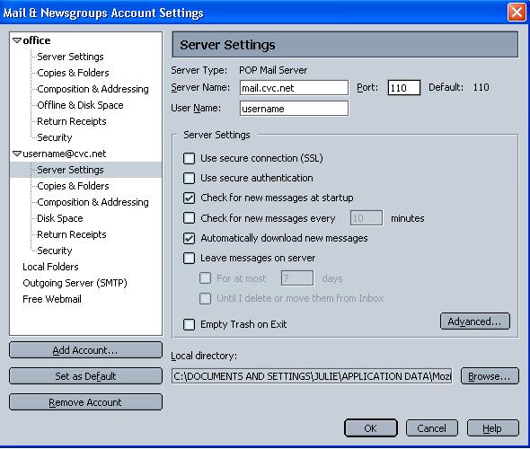The height and width of the screenshot is (449, 530).
Task: Click Remove Account button
Action: point(85,402)
